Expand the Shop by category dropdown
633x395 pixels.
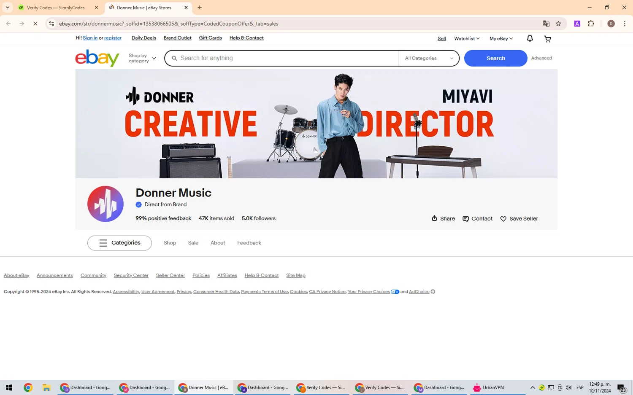point(142,58)
